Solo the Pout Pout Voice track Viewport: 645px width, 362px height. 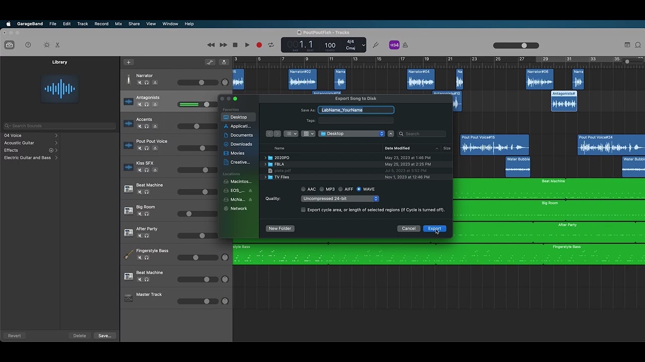147,148
